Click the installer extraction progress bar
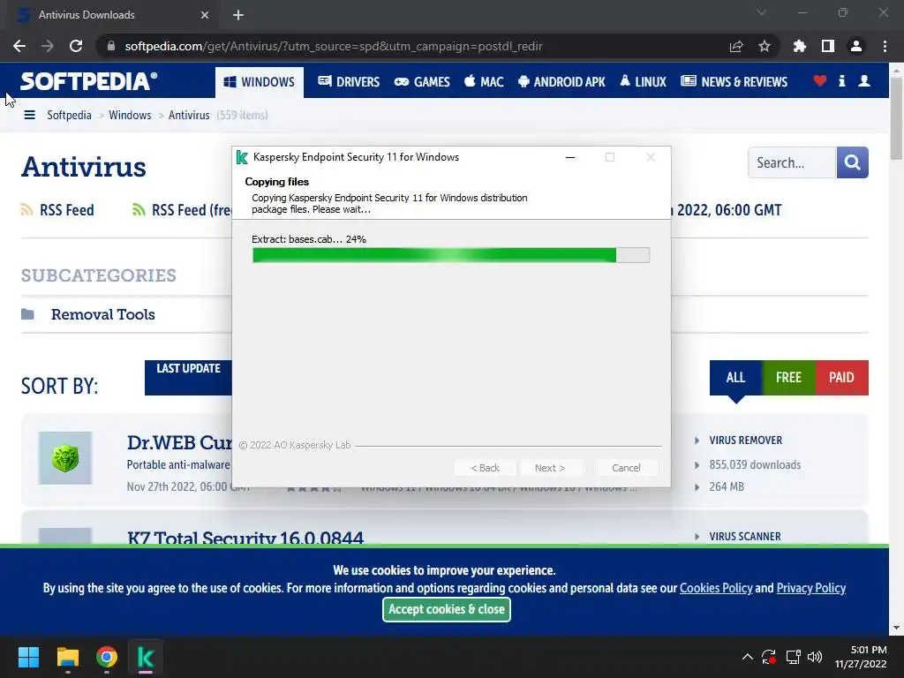904x678 pixels. [451, 255]
